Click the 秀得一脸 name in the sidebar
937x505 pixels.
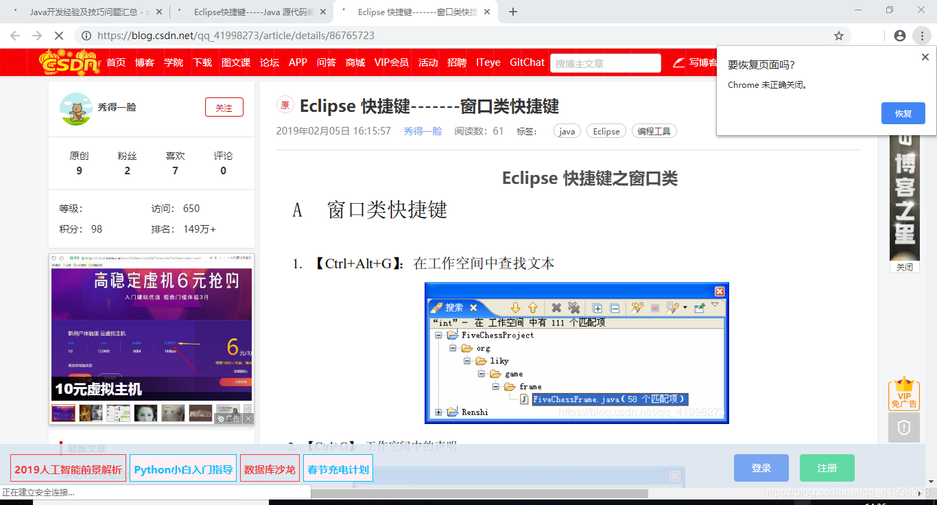[x=117, y=107]
